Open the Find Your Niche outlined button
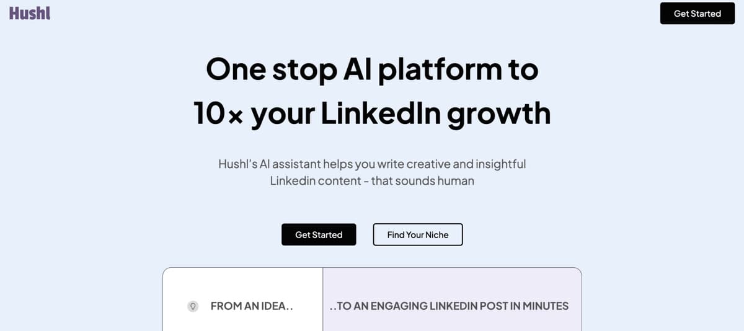This screenshot has height=331, width=744. 418,234
